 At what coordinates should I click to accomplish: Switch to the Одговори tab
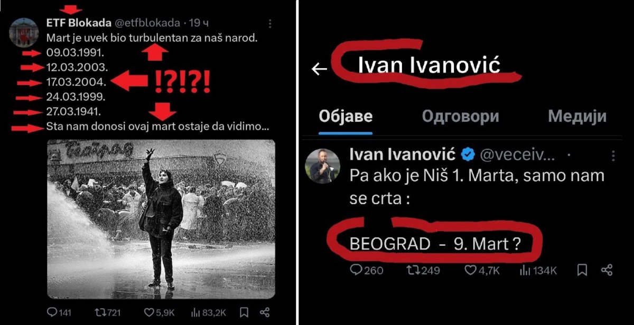[x=460, y=116]
